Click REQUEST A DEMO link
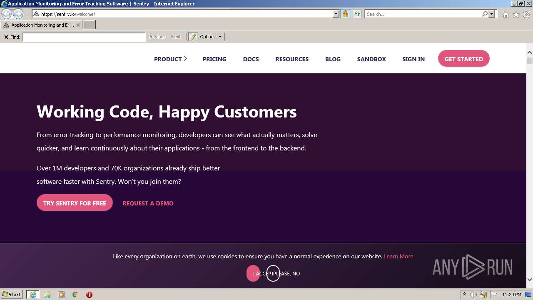 [148, 203]
